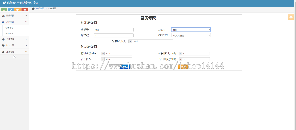Open the 客房等级 room grade dropdown

point(191,35)
